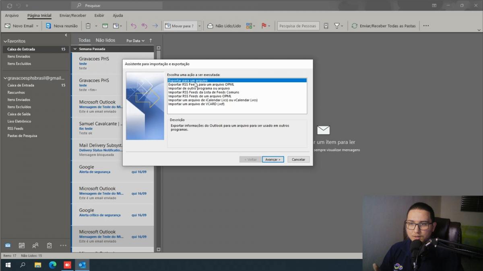Click the Novo Email button
483x271 pixels.
pyautogui.click(x=19, y=26)
